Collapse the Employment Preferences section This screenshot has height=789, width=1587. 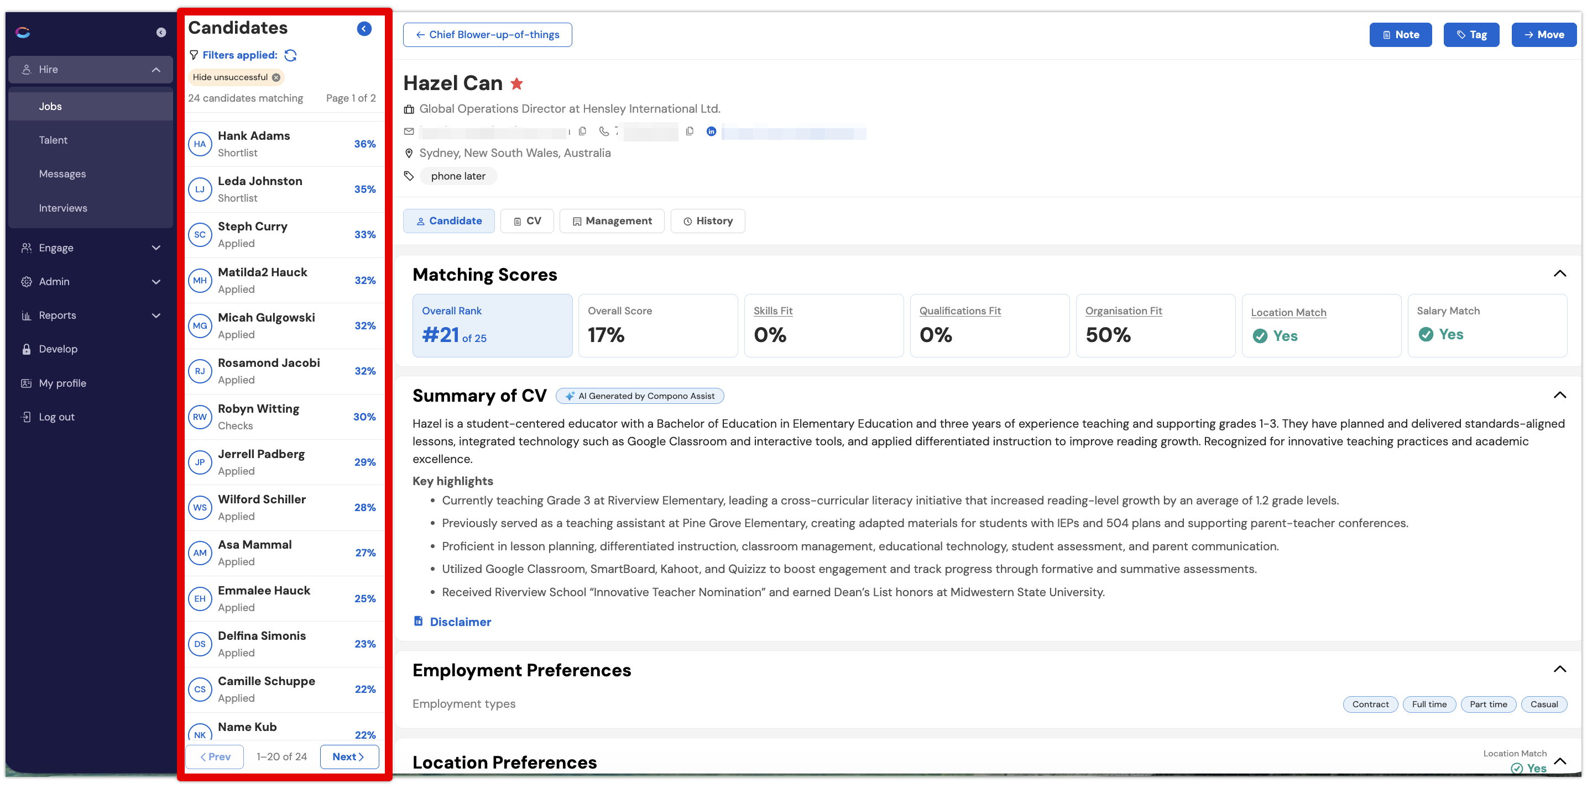point(1559,670)
